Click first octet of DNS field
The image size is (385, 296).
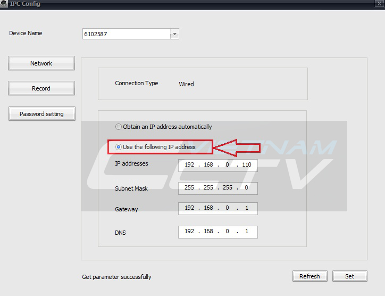tap(189, 232)
